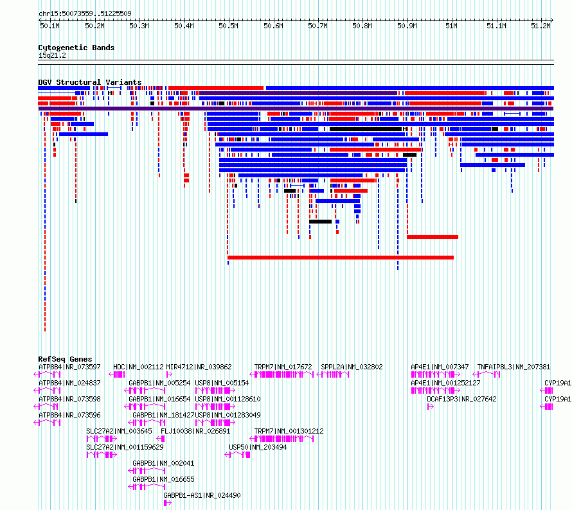Viewport: 572px width, 510px height.
Task: Click the HDC gene exon glyph
Action: pos(117,374)
